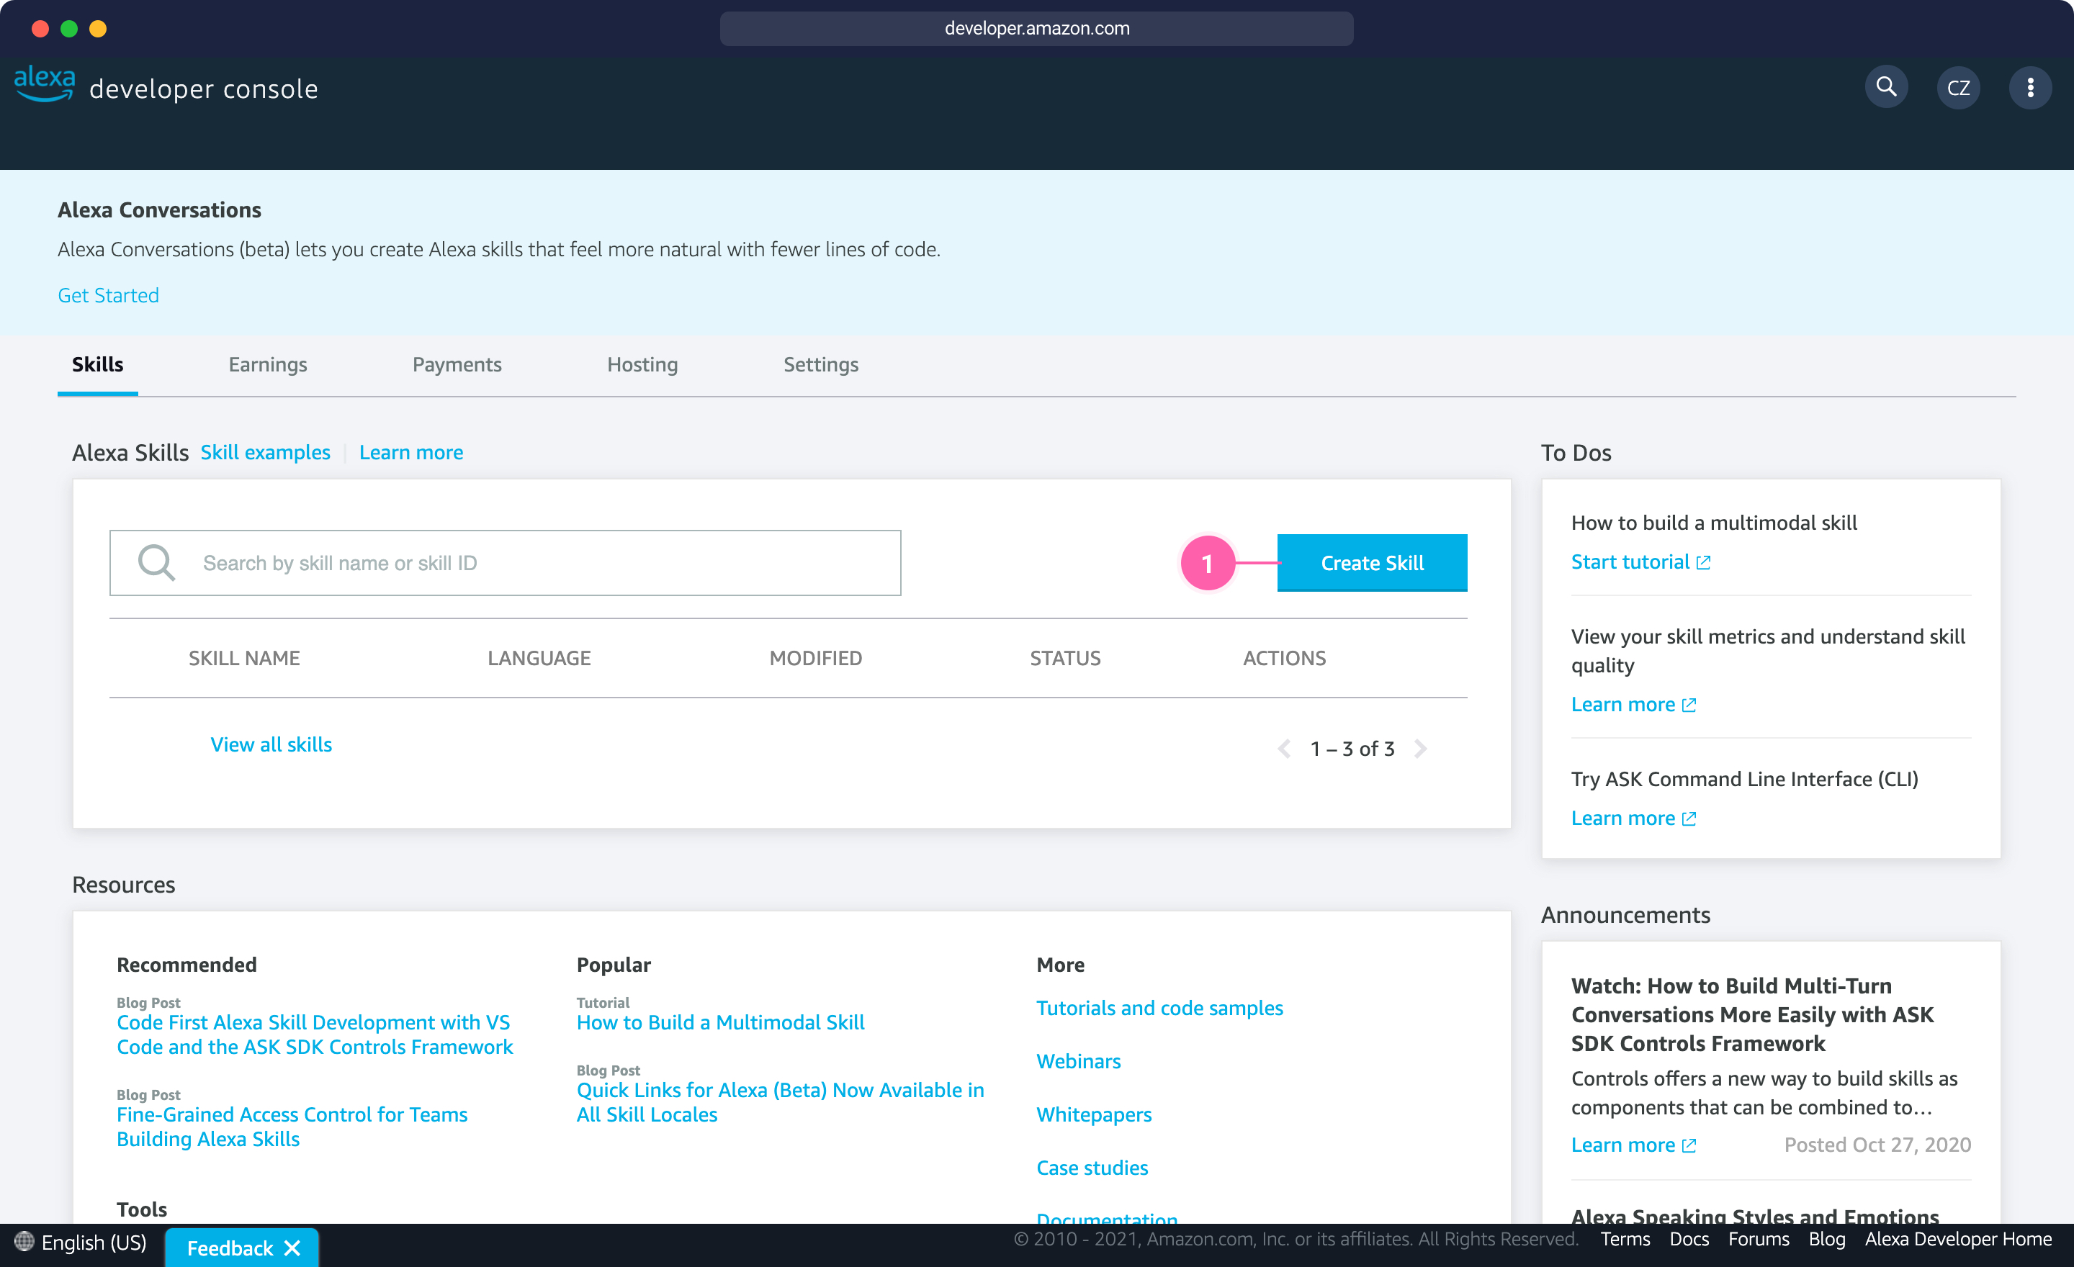
Task: Go to next page of skills
Action: pos(1421,749)
